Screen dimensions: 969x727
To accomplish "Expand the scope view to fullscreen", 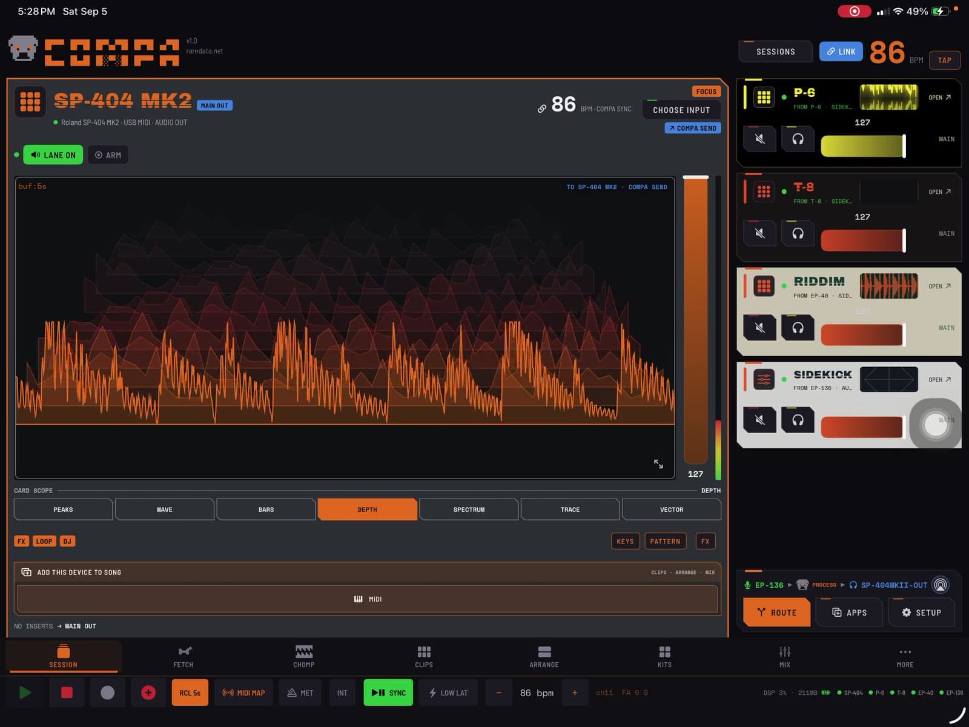I will pos(658,464).
